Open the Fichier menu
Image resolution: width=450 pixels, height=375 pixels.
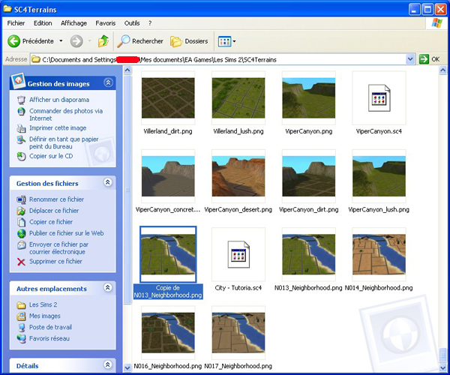16,23
